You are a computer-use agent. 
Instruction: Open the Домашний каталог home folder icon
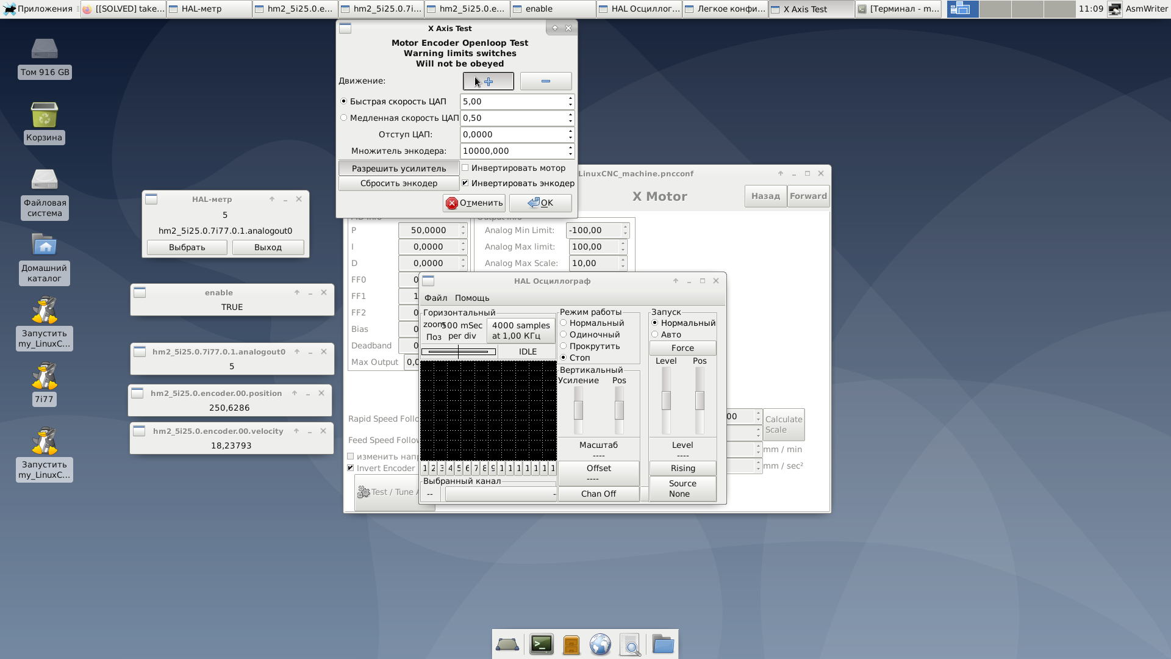[44, 246]
